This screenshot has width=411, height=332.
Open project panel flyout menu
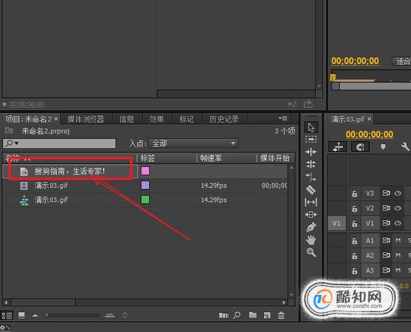point(283,119)
